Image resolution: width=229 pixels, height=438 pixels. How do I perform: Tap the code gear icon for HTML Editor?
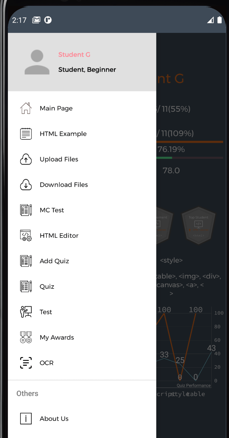[26, 235]
